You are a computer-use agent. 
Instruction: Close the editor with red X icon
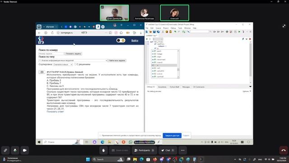(x=250, y=39)
